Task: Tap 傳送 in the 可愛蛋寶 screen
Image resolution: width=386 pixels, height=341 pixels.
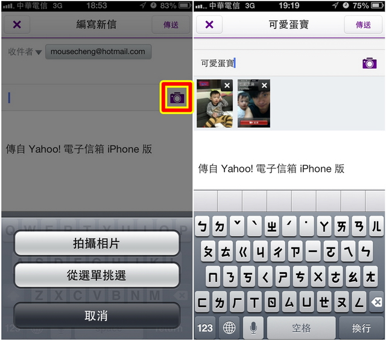Action: pos(363,24)
